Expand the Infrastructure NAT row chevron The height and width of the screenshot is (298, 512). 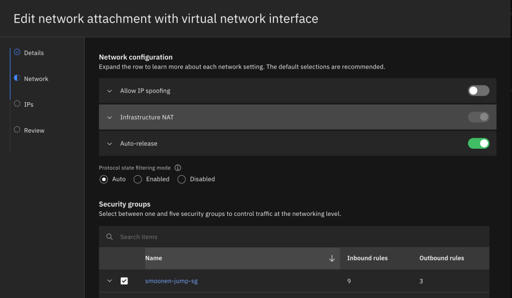click(x=110, y=118)
